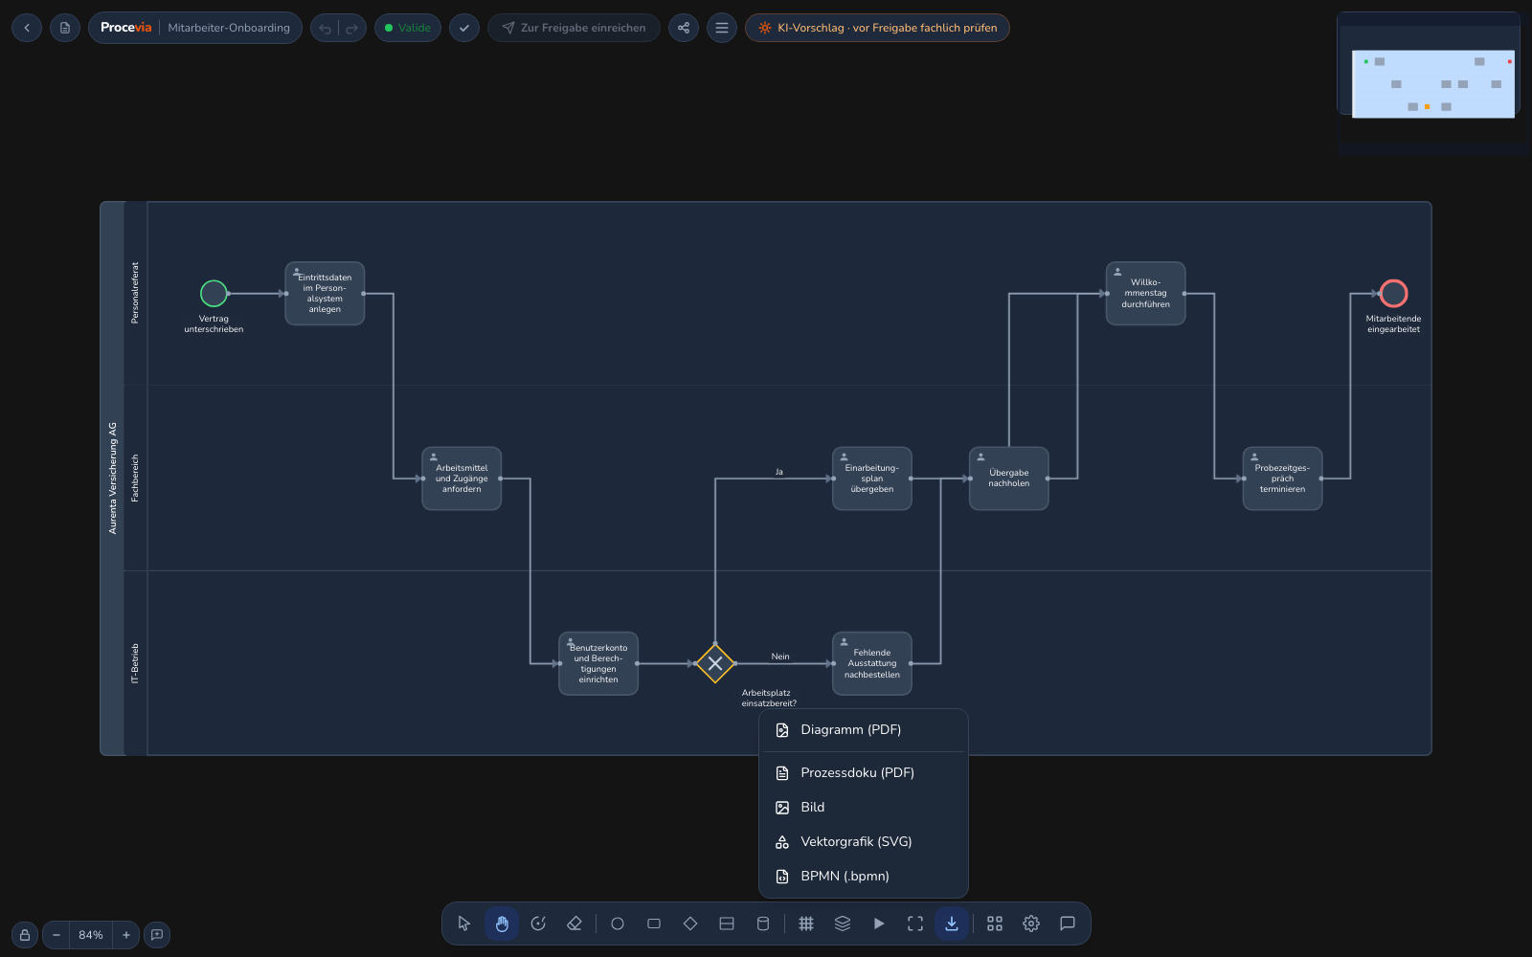Click the 84% zoom level
The width and height of the screenshot is (1532, 957).
click(91, 935)
